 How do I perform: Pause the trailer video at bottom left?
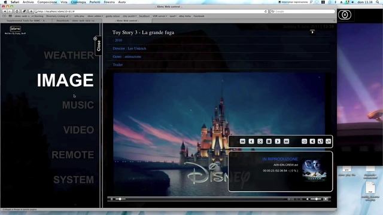[112, 199]
